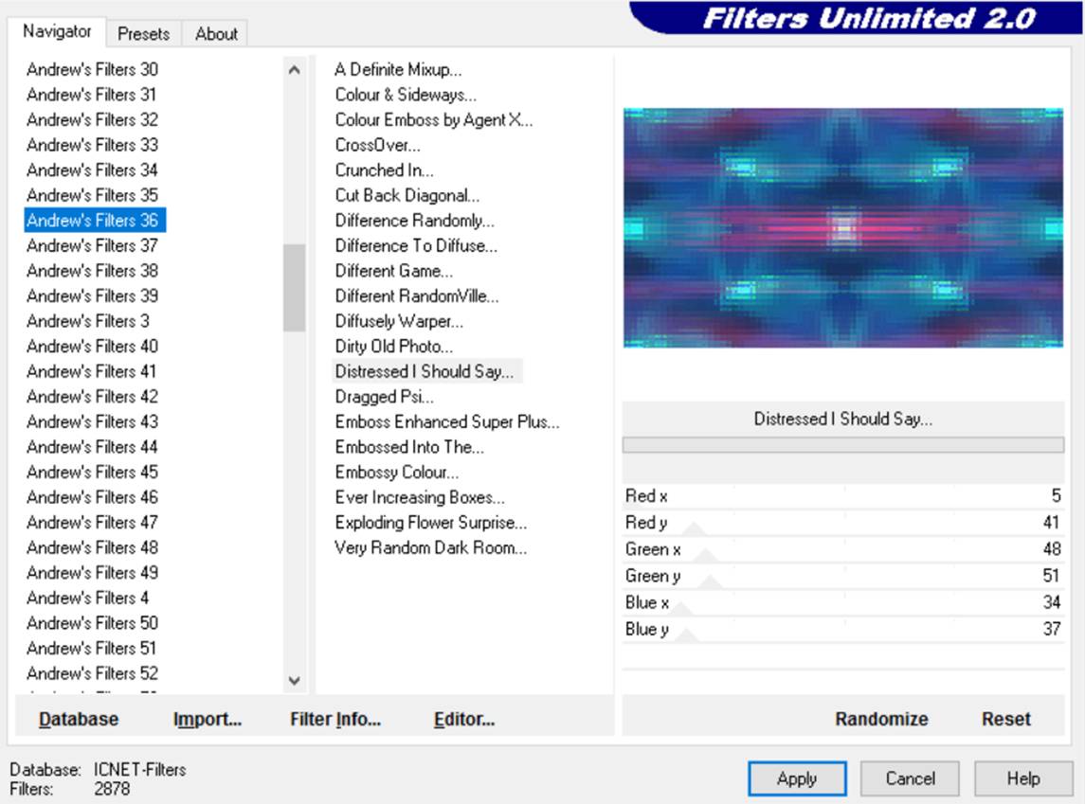Choose the Dirty Old Photo... filter
The width and height of the screenshot is (1085, 804).
pos(394,346)
